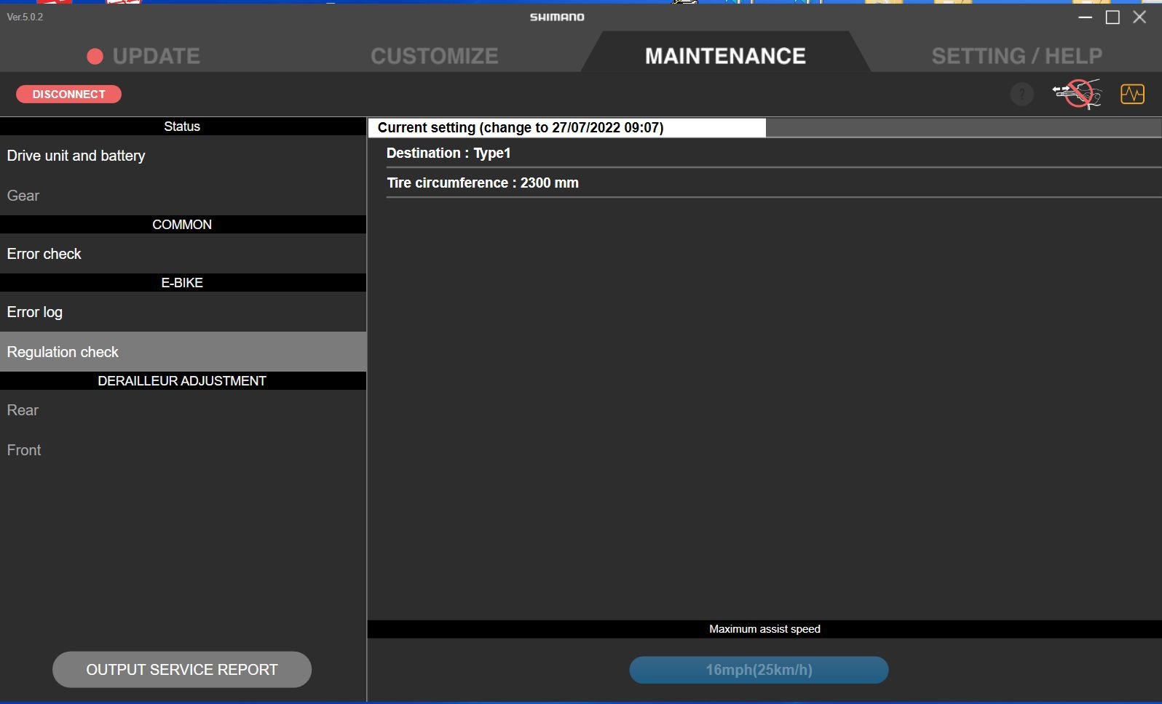
Task: Minimize the Shimano window
Action: (1085, 17)
